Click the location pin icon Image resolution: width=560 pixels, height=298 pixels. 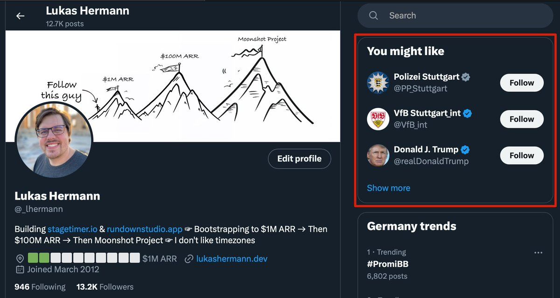[x=20, y=259]
